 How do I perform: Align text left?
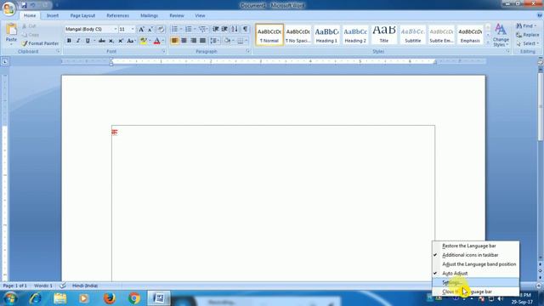pos(174,41)
